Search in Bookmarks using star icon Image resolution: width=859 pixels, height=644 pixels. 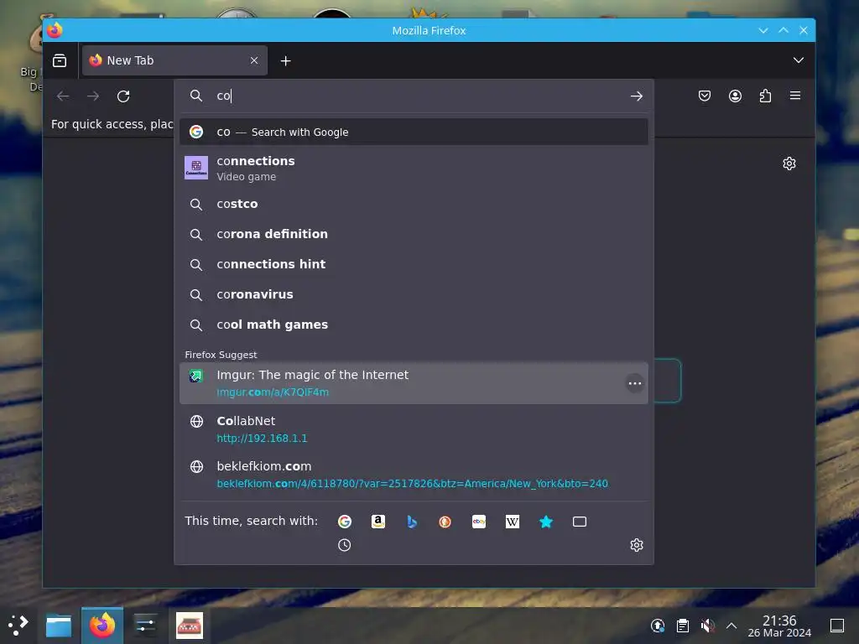pyautogui.click(x=545, y=522)
